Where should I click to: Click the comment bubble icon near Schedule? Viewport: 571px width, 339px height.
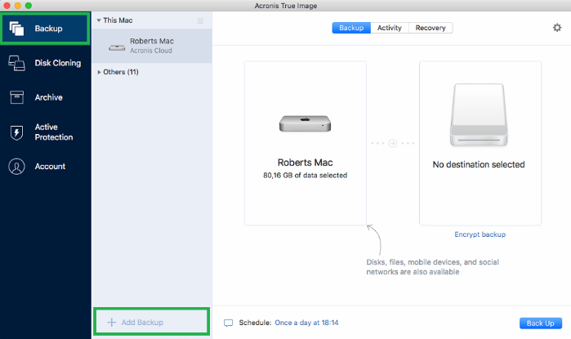[229, 323]
